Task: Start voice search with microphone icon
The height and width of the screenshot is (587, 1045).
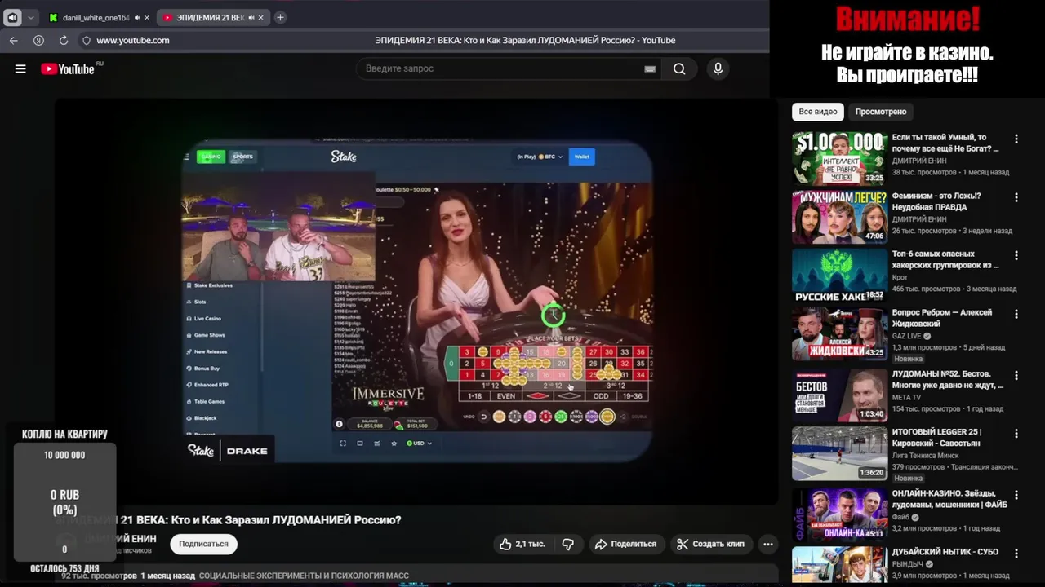Action: pos(718,69)
